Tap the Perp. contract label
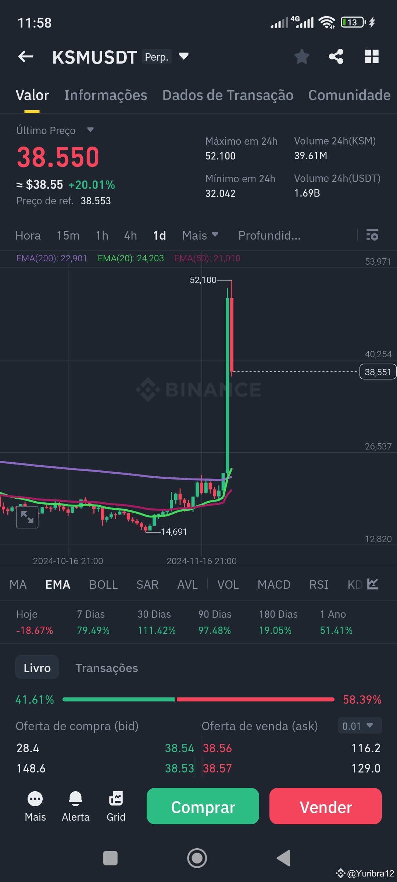Screen dimensions: 397x882 click(157, 57)
